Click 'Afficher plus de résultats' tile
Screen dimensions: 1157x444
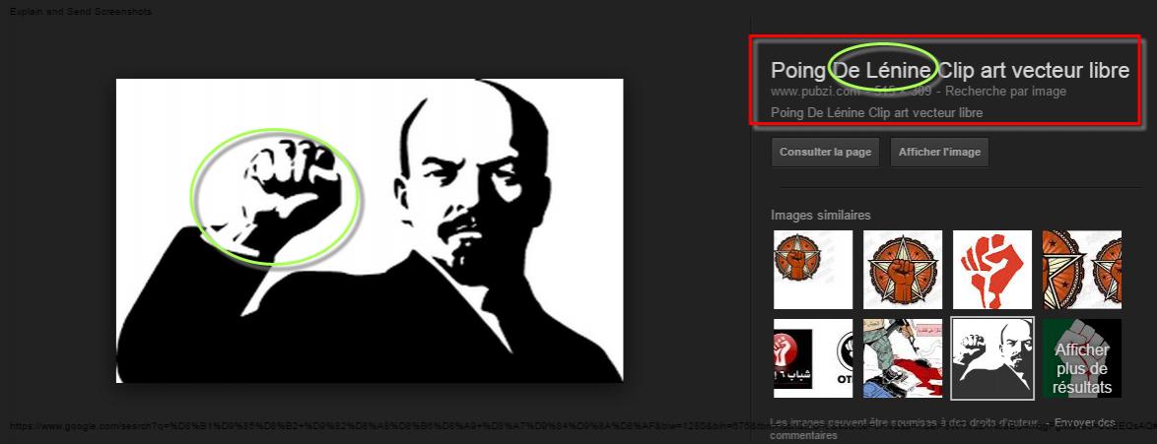tap(1082, 358)
